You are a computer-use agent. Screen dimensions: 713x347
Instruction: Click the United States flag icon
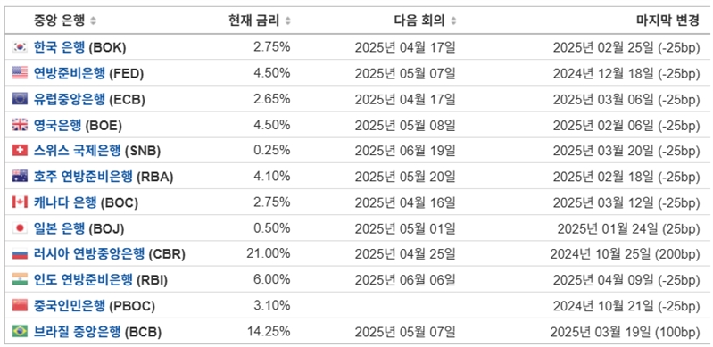(x=20, y=73)
